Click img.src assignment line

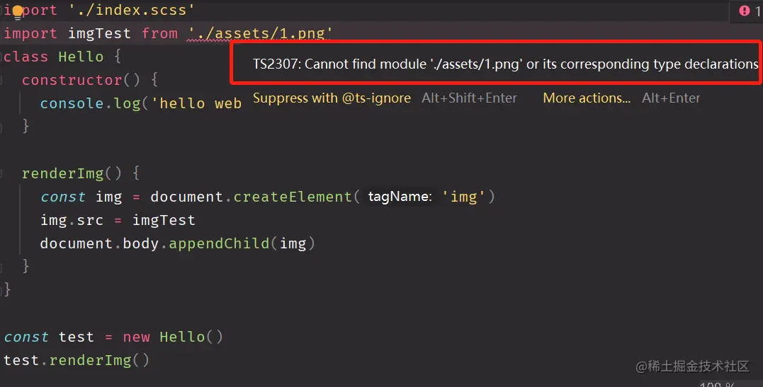pyautogui.click(x=118, y=220)
